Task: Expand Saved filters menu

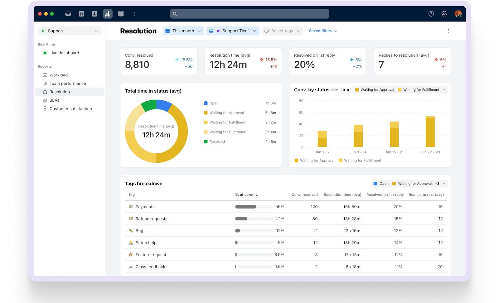Action: [323, 31]
